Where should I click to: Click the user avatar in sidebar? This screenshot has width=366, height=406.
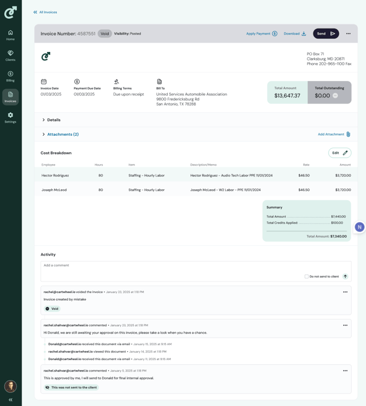(x=10, y=386)
